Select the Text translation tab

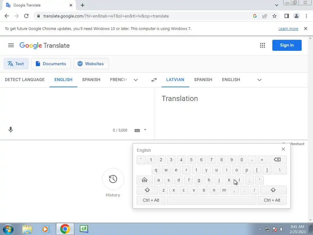[x=16, y=64]
